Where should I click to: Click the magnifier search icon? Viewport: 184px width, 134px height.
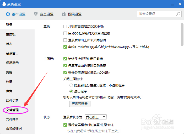(x=178, y=14)
